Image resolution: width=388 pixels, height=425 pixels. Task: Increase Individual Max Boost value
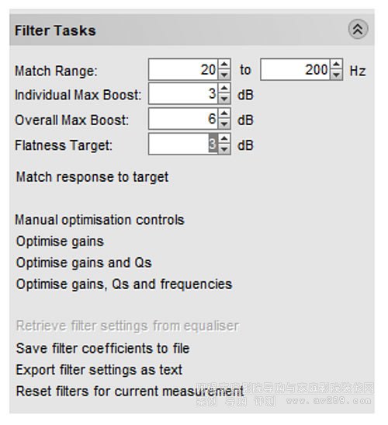click(x=224, y=89)
